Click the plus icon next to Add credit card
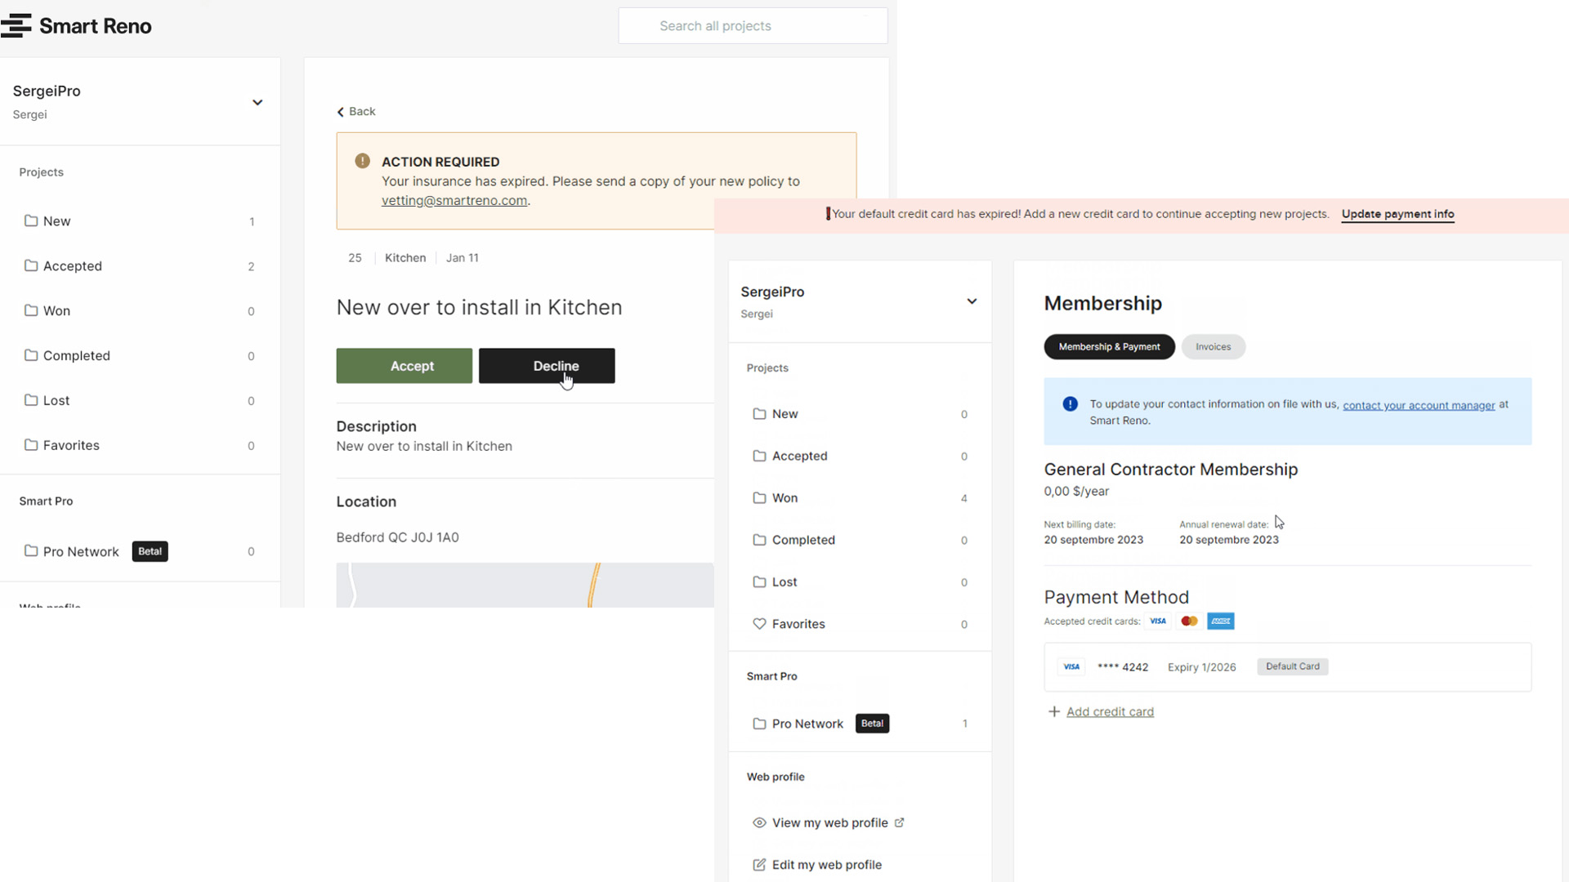Image resolution: width=1569 pixels, height=882 pixels. point(1054,712)
